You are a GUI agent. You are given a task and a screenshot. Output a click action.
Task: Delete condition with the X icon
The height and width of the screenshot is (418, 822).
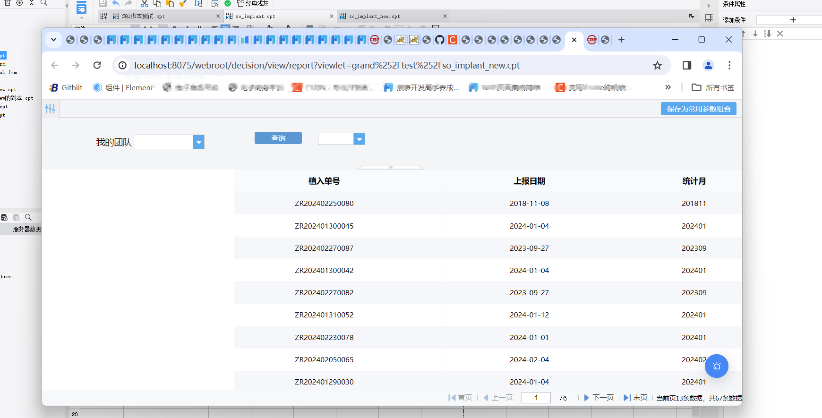[x=780, y=34]
